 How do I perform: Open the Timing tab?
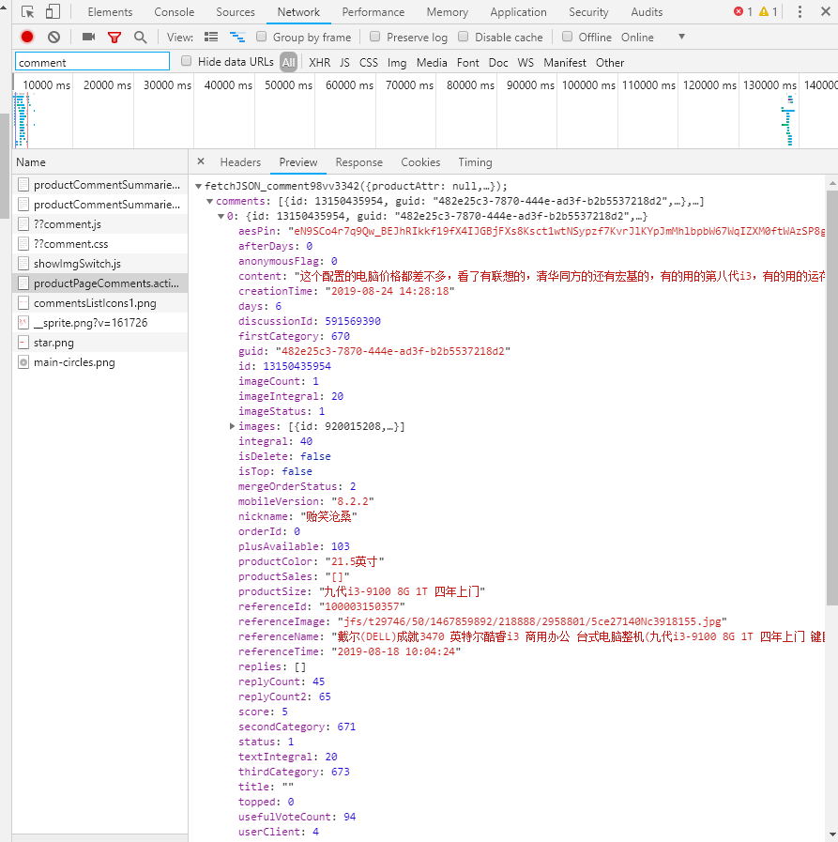pyautogui.click(x=475, y=162)
